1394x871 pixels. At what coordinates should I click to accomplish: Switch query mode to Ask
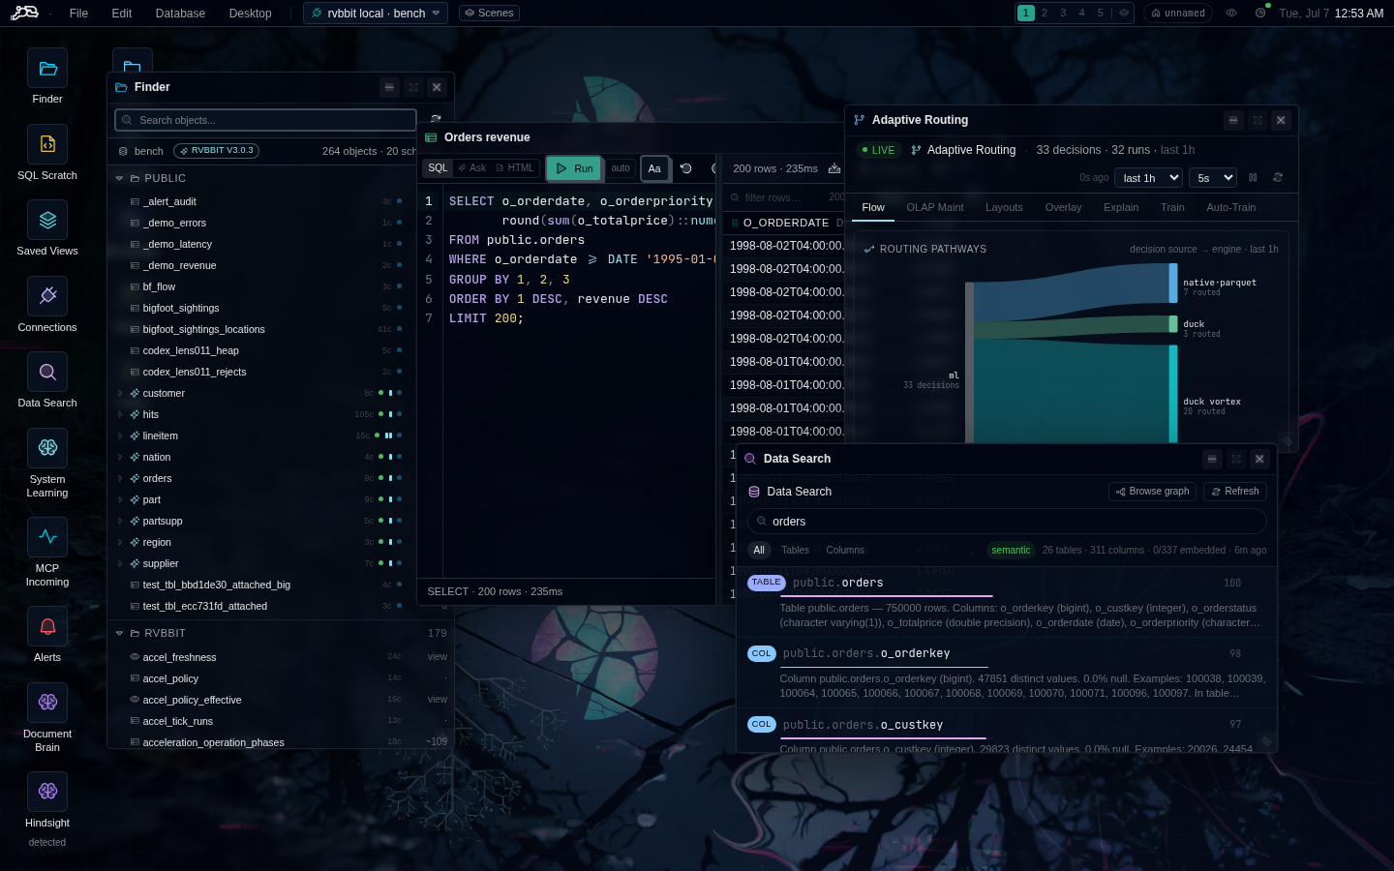coord(471,168)
